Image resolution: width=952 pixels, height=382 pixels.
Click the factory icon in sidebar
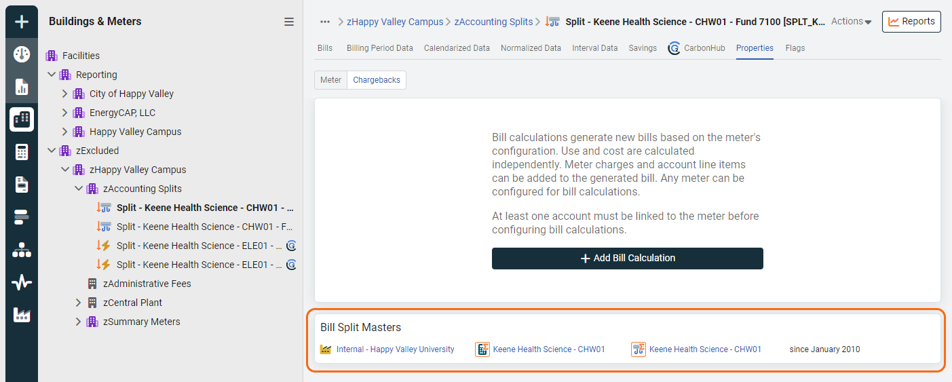pos(22,316)
